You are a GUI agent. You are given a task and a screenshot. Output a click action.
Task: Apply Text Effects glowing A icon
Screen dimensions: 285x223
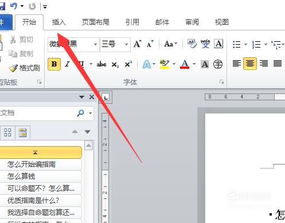pos(146,64)
